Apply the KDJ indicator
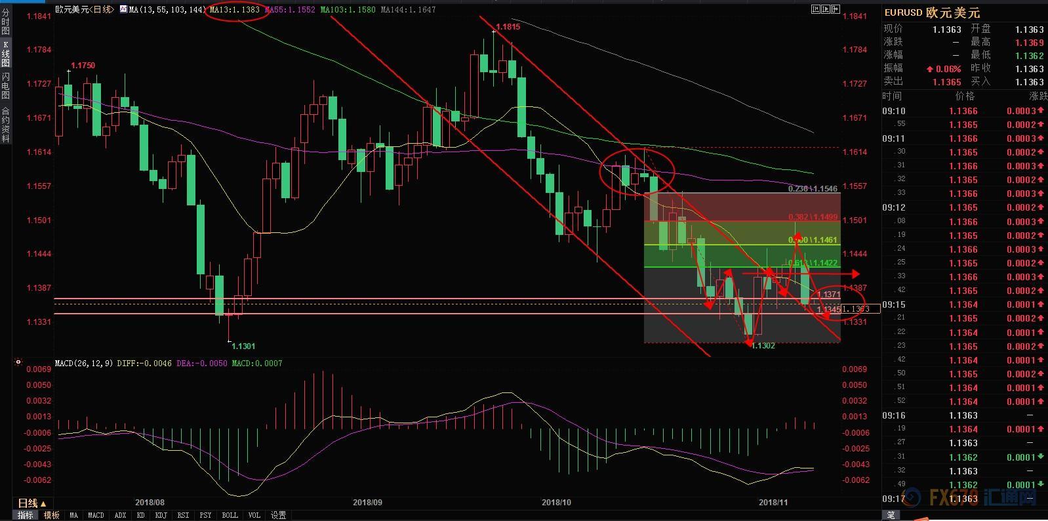The height and width of the screenshot is (521, 1048). pos(161,515)
